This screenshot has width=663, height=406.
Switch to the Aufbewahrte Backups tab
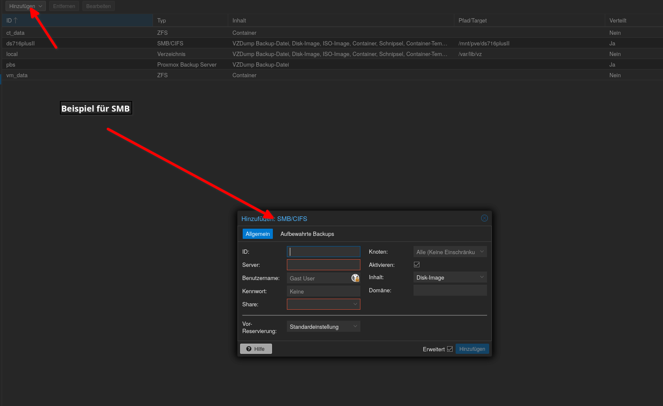click(x=307, y=234)
